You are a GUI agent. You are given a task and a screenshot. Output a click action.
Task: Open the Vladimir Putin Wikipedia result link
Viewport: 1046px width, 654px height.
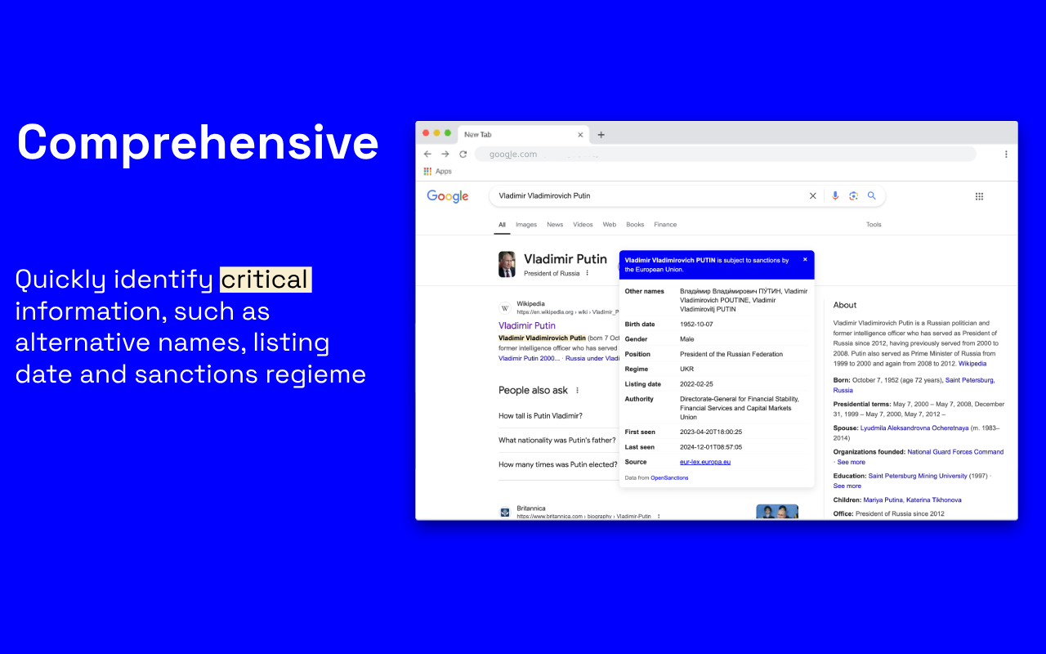tap(527, 325)
